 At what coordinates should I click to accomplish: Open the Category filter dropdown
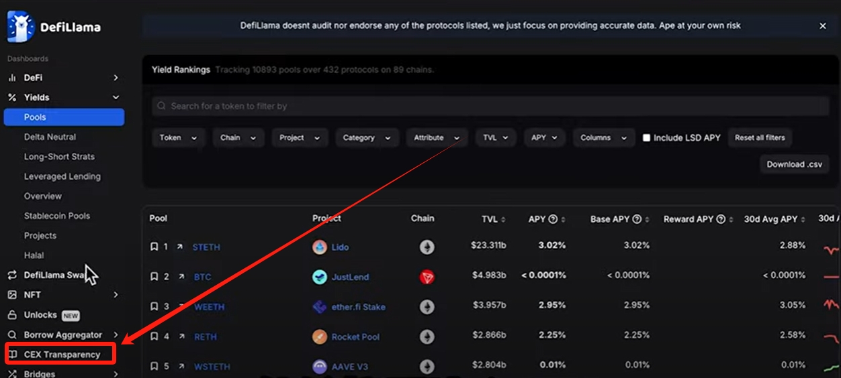[367, 137]
